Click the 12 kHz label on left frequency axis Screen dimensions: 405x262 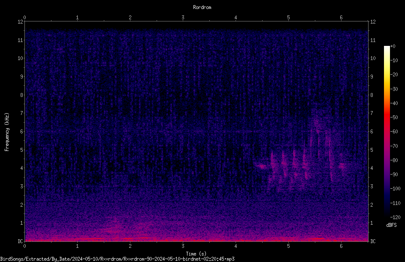click(21, 22)
